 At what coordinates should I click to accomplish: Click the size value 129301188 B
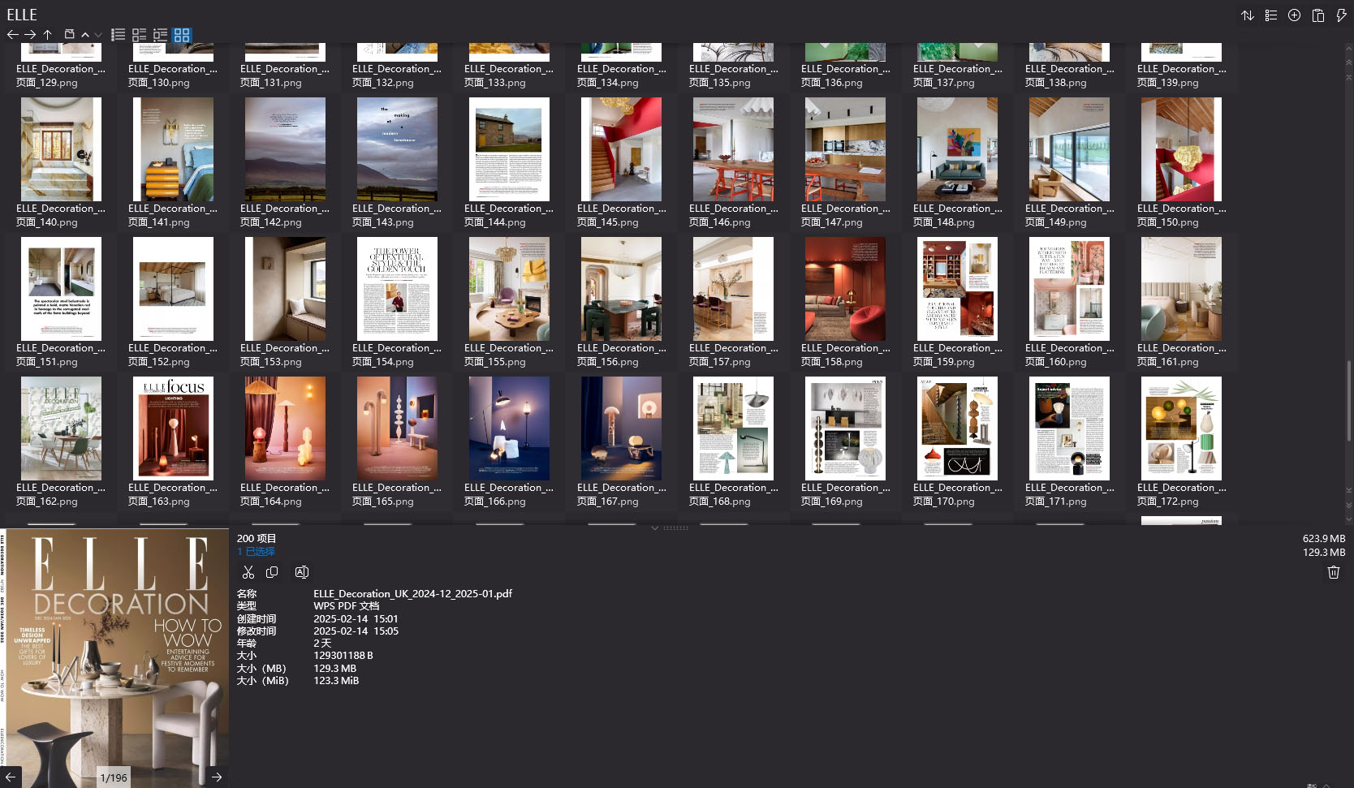click(343, 656)
